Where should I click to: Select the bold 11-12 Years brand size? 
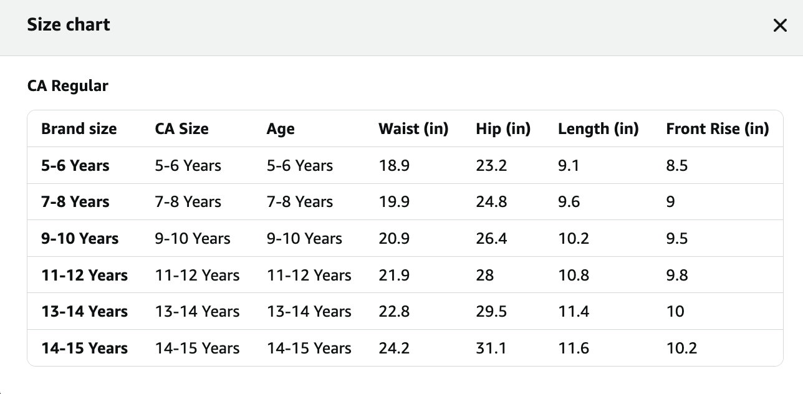click(x=85, y=276)
